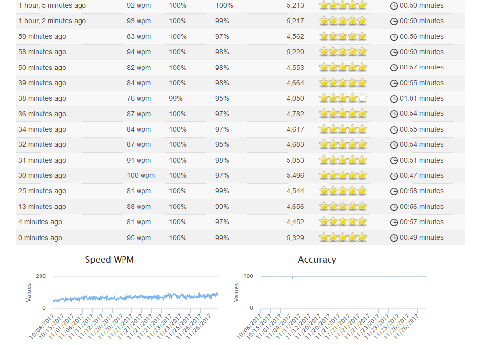Click the star rating in the 1 hour, 2 minutes ago row

click(x=343, y=21)
